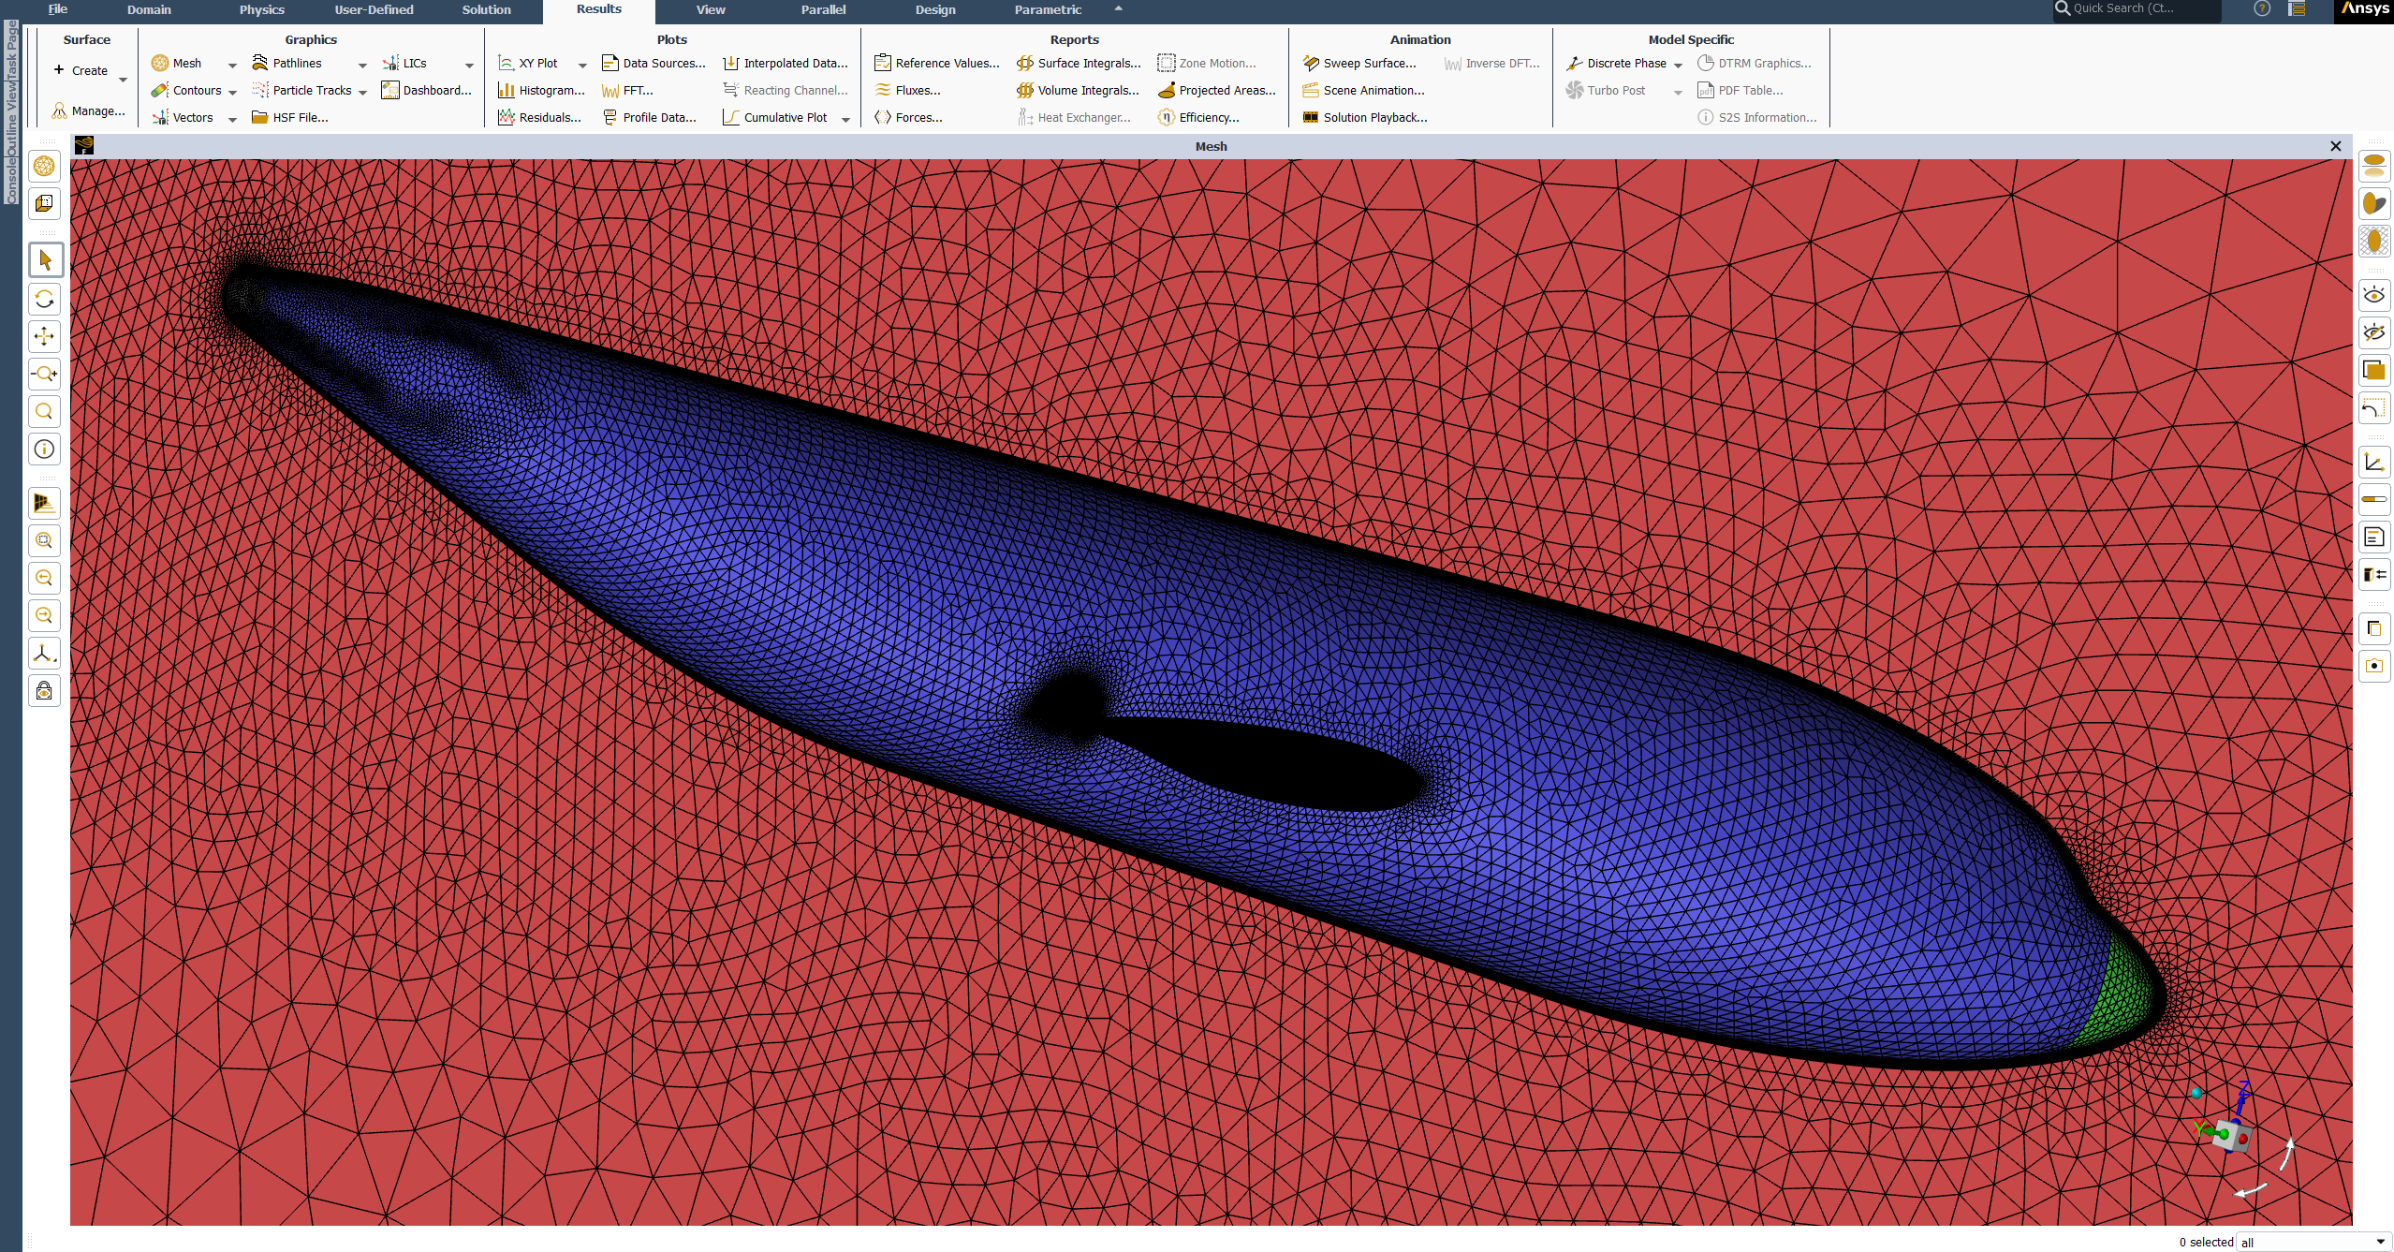Expand the Discrete Phase dropdown arrow

[1678, 65]
